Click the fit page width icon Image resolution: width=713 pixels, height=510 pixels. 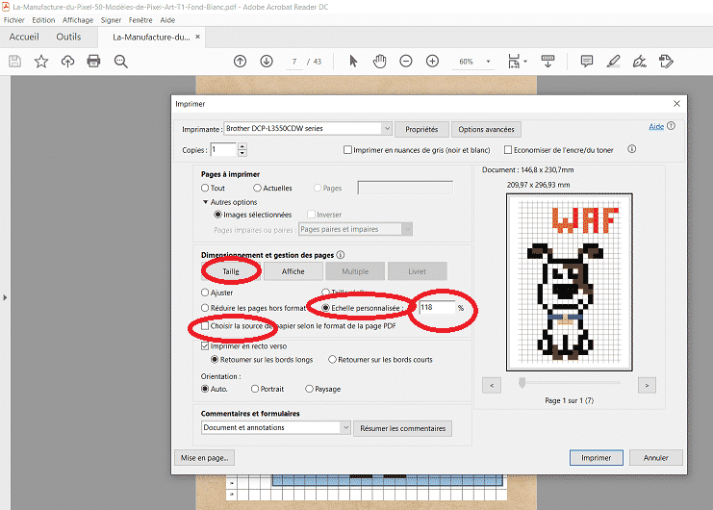[x=514, y=62]
